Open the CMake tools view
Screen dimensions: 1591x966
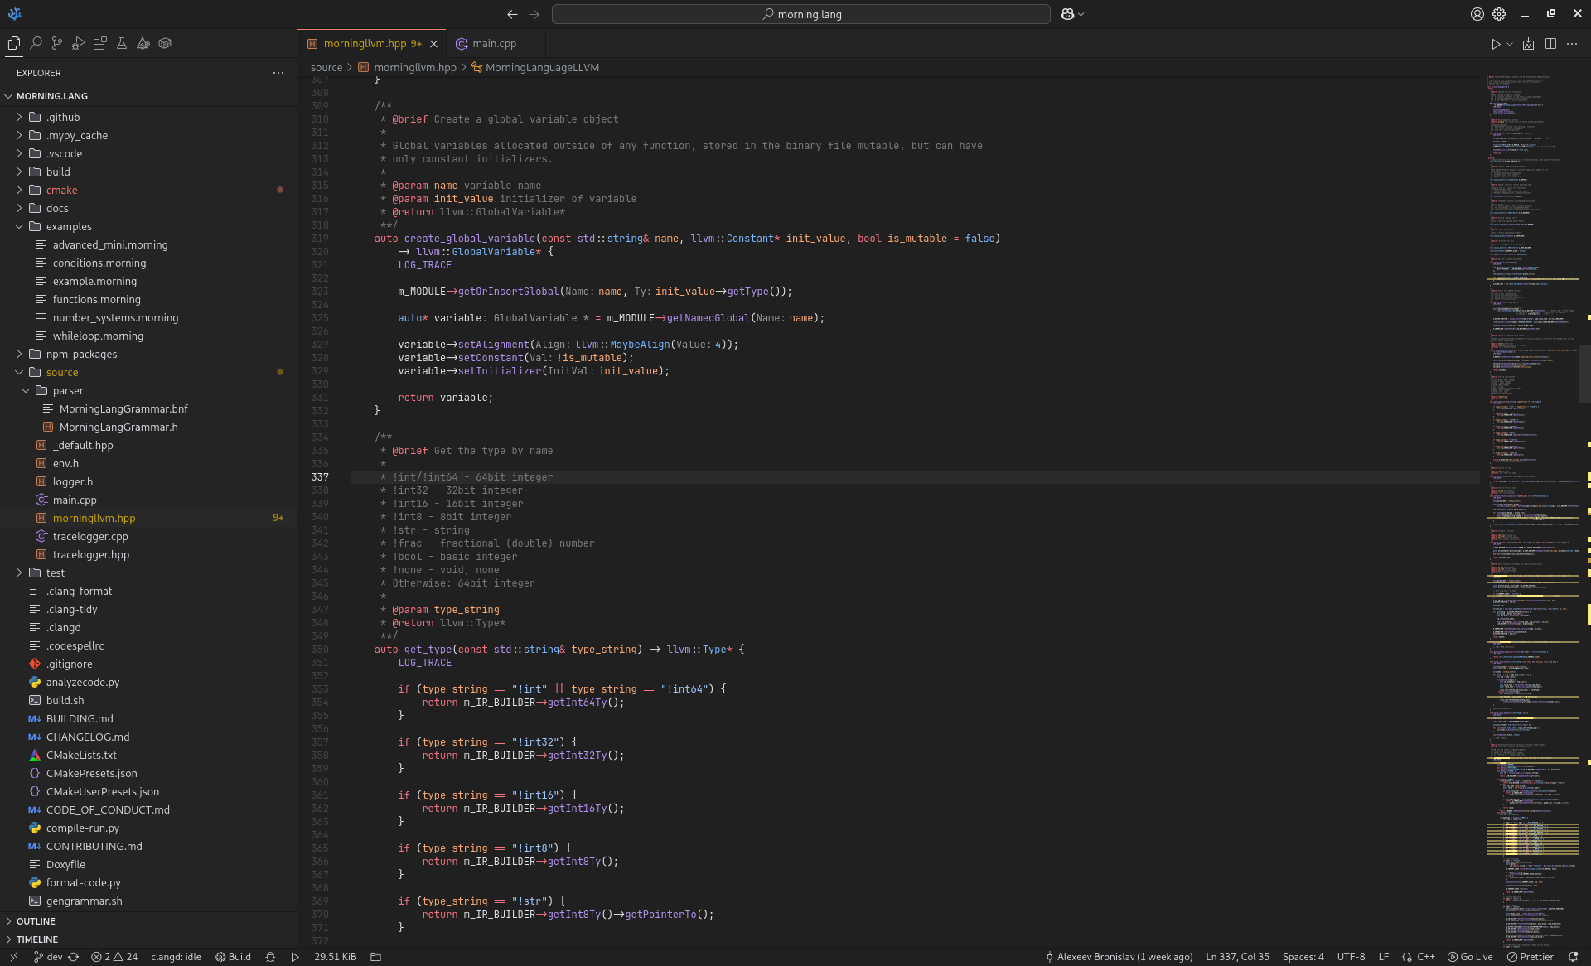pos(143,43)
